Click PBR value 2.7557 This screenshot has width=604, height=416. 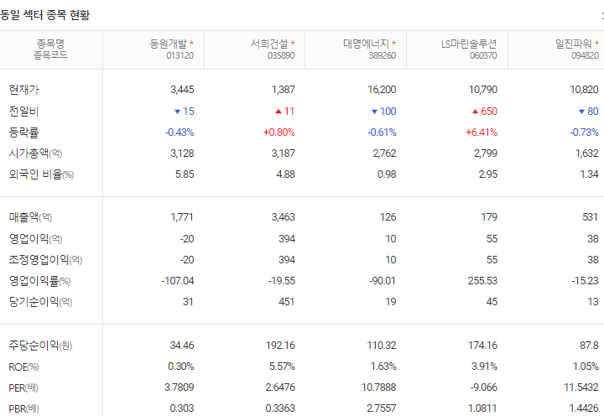click(382, 408)
